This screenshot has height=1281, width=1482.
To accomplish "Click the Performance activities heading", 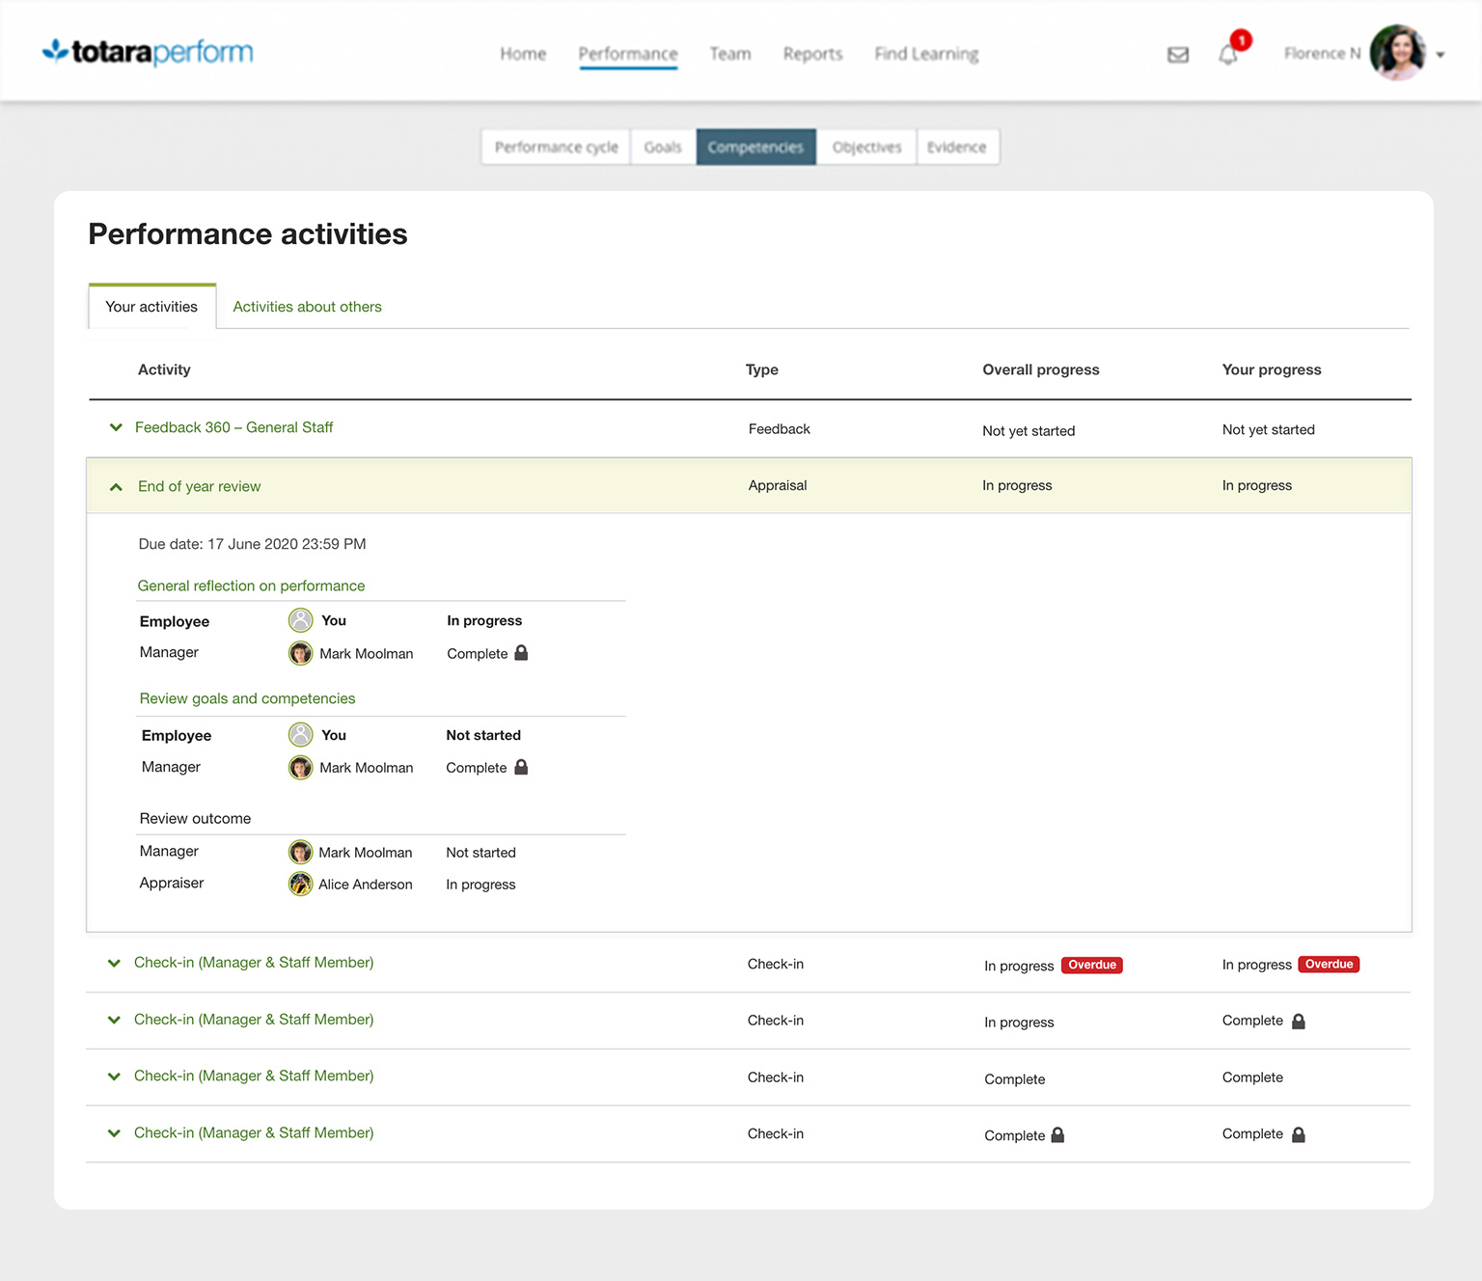I will coord(248,233).
